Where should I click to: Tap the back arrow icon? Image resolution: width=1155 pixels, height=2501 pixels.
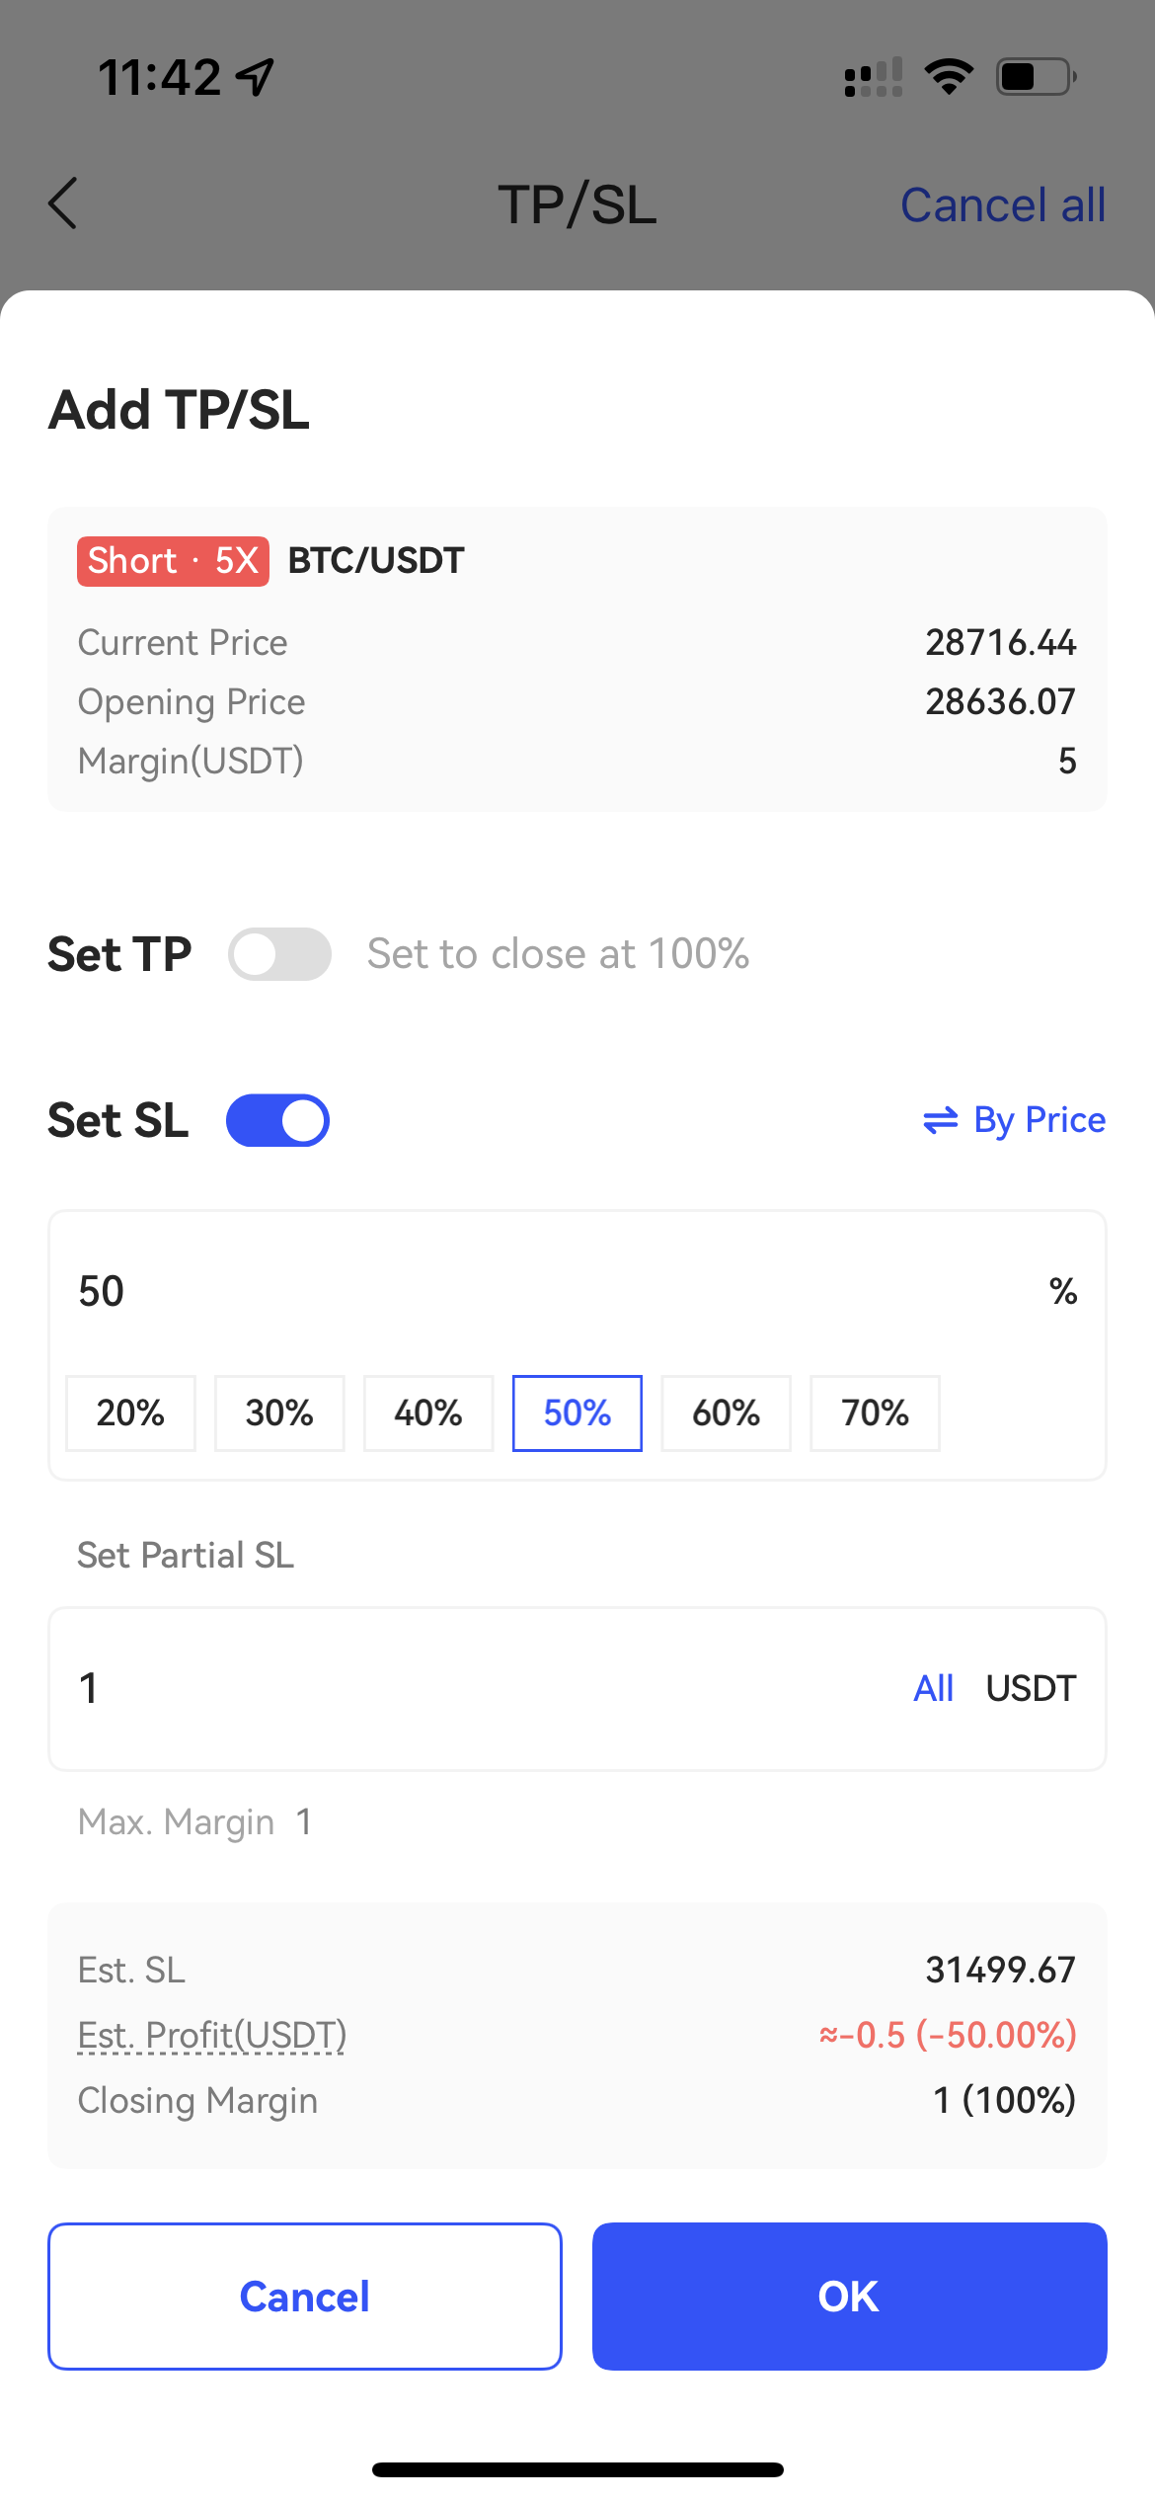tap(63, 204)
